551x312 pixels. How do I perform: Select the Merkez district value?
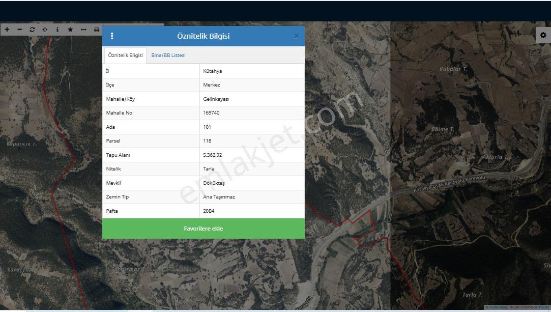pos(252,84)
